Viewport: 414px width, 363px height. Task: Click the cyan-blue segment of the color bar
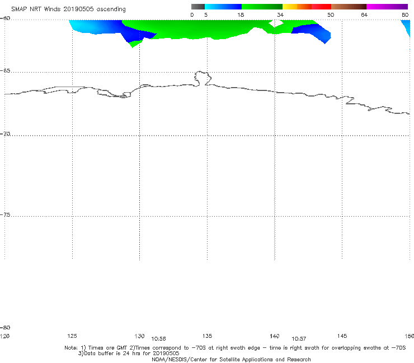[x=223, y=7]
